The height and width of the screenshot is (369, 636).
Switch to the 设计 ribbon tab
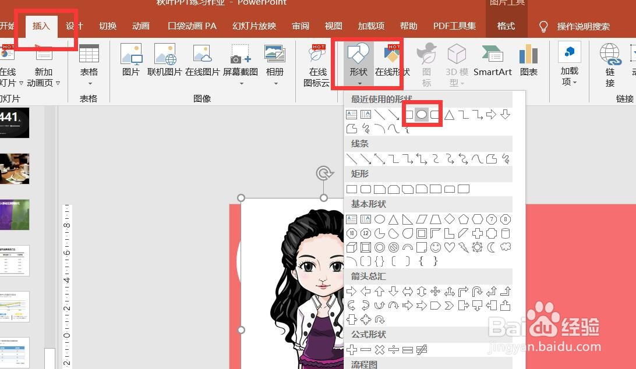[74, 26]
